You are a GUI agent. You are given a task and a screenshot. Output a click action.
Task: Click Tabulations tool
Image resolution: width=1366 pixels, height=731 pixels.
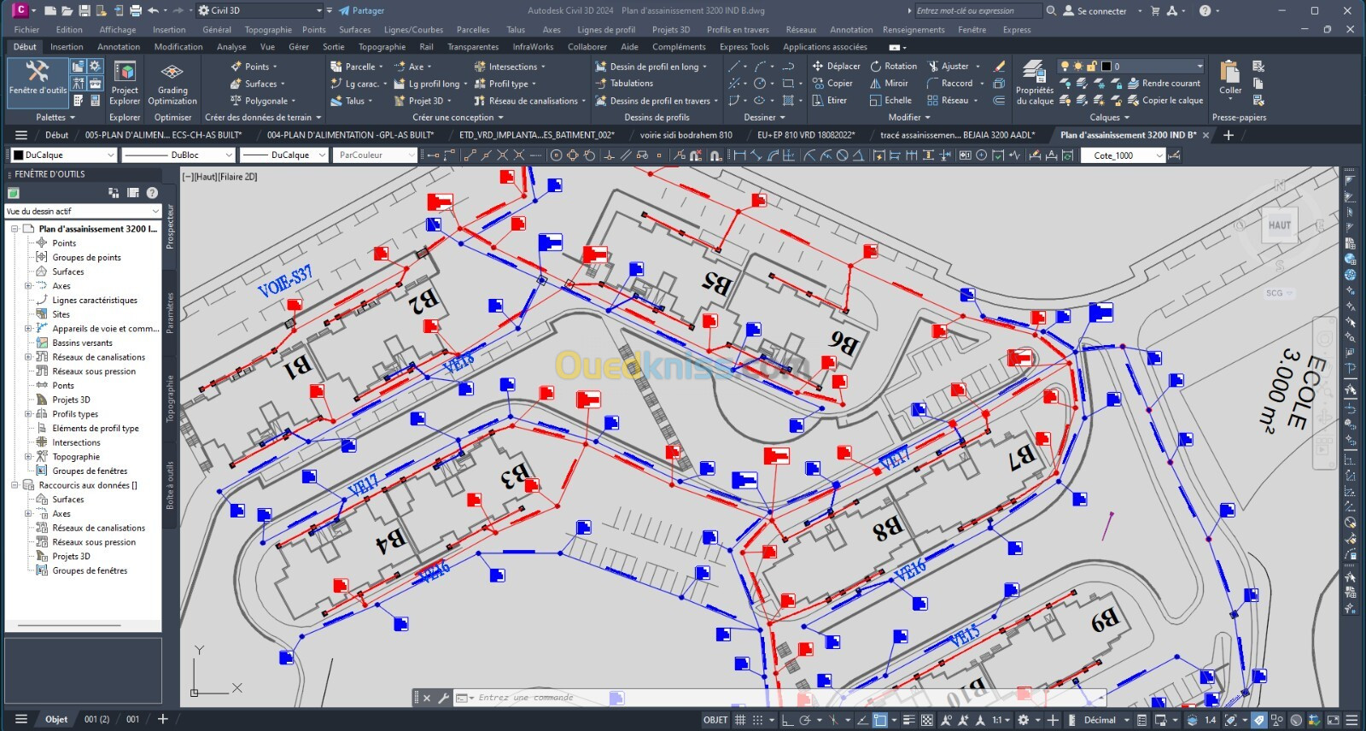(x=624, y=83)
